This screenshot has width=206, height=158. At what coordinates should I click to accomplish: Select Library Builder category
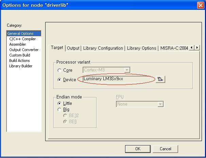click(21, 66)
